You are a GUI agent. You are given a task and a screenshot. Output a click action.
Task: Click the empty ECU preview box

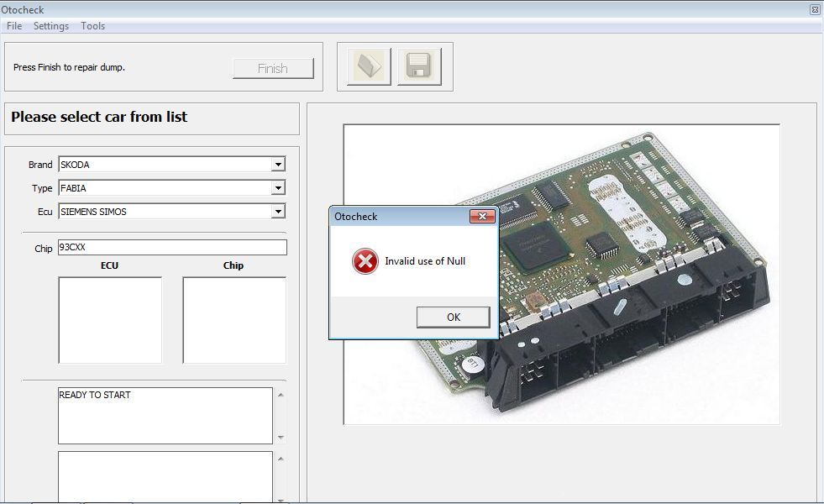(110, 320)
